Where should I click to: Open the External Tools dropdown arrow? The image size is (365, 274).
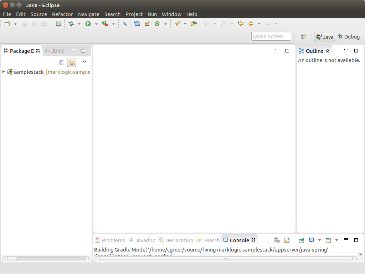113,24
